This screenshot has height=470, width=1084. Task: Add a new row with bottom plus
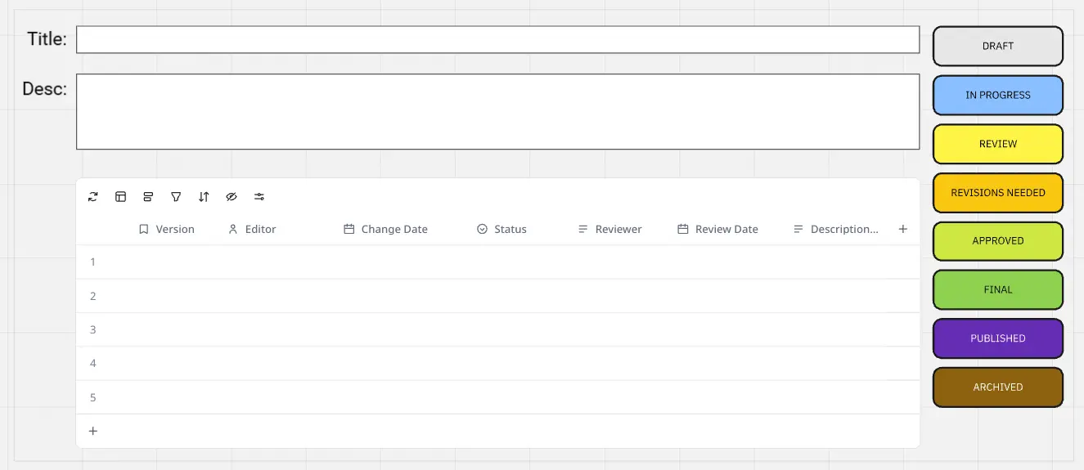click(93, 432)
